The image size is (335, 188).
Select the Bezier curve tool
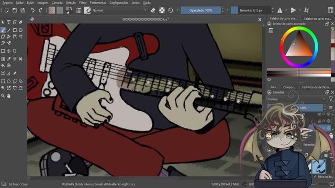[15, 37]
